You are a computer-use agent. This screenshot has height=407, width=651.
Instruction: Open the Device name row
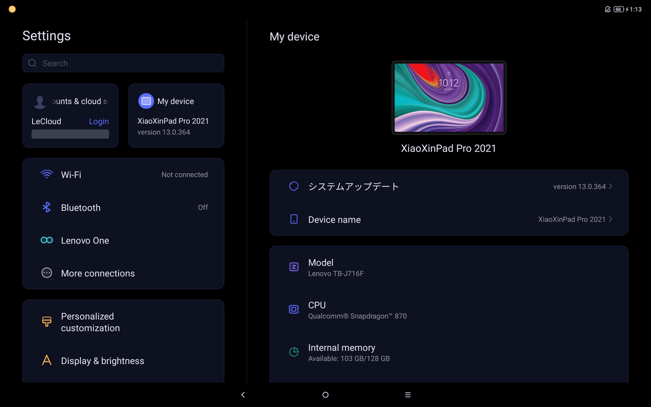(x=449, y=219)
